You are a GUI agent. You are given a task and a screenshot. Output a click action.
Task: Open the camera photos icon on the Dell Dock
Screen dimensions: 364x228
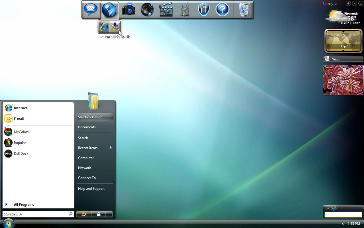click(x=128, y=9)
